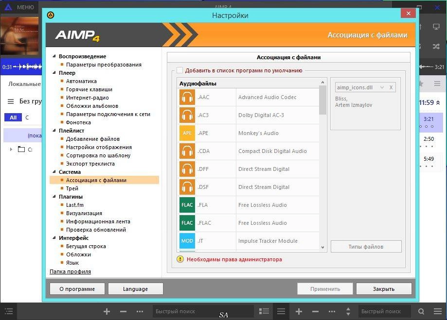The width and height of the screenshot is (447, 320).
Task: Click the album cover thumbnail
Action: (x=19, y=35)
